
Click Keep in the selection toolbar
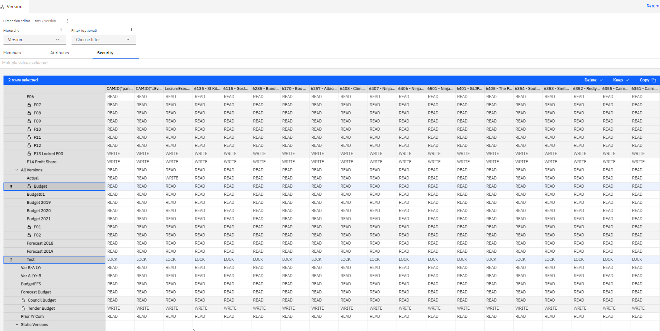click(621, 80)
